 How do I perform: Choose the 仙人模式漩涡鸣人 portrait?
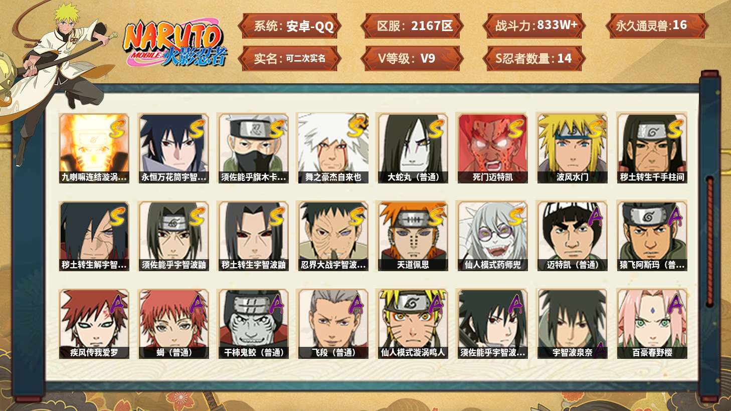point(413,324)
